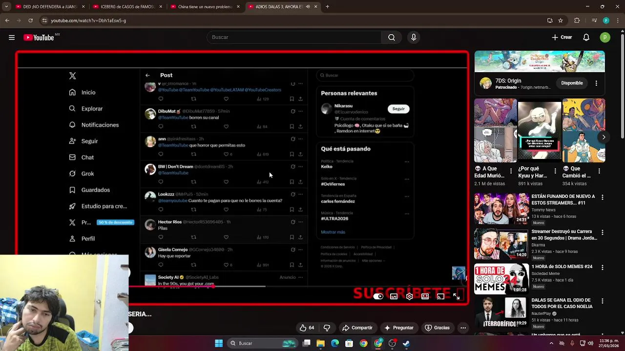Click the Compartir button
Viewport: 625px width, 351px height.
[357, 328]
